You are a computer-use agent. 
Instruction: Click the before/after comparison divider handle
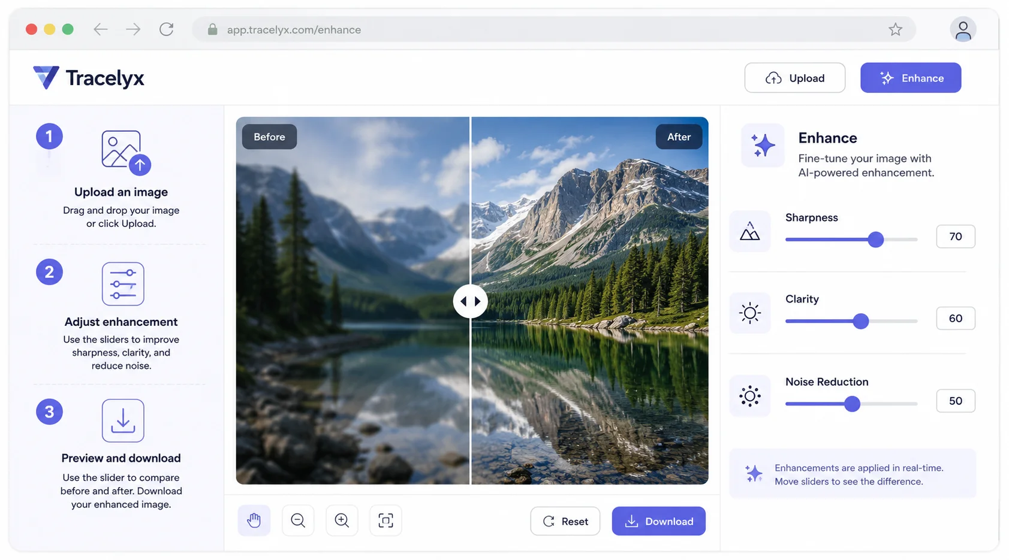point(470,301)
